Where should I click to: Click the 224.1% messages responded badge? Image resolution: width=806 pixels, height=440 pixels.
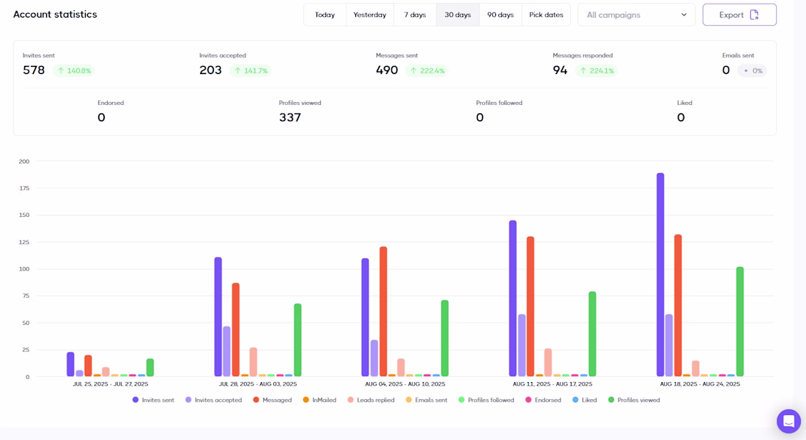coord(596,70)
